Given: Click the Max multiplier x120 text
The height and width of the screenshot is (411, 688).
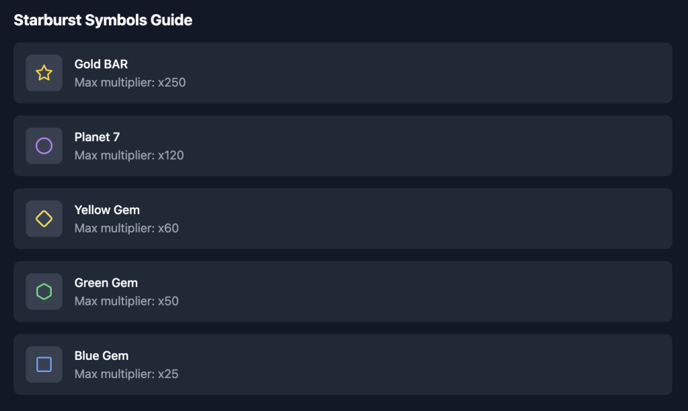Looking at the screenshot, I should (129, 155).
